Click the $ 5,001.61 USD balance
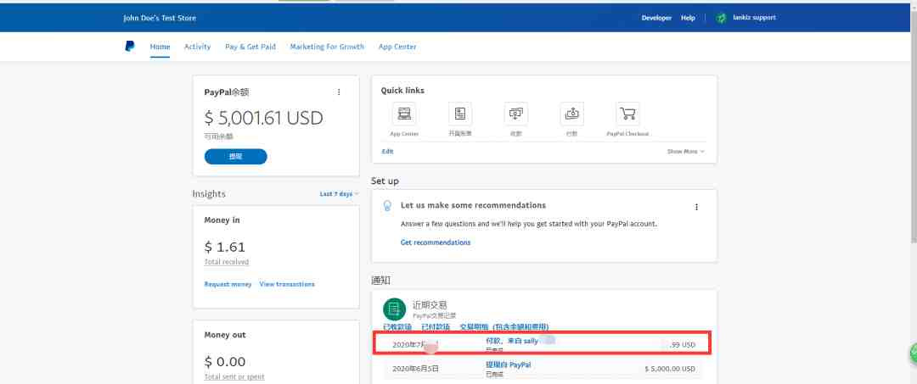Viewport: 917px width, 384px height. point(263,119)
